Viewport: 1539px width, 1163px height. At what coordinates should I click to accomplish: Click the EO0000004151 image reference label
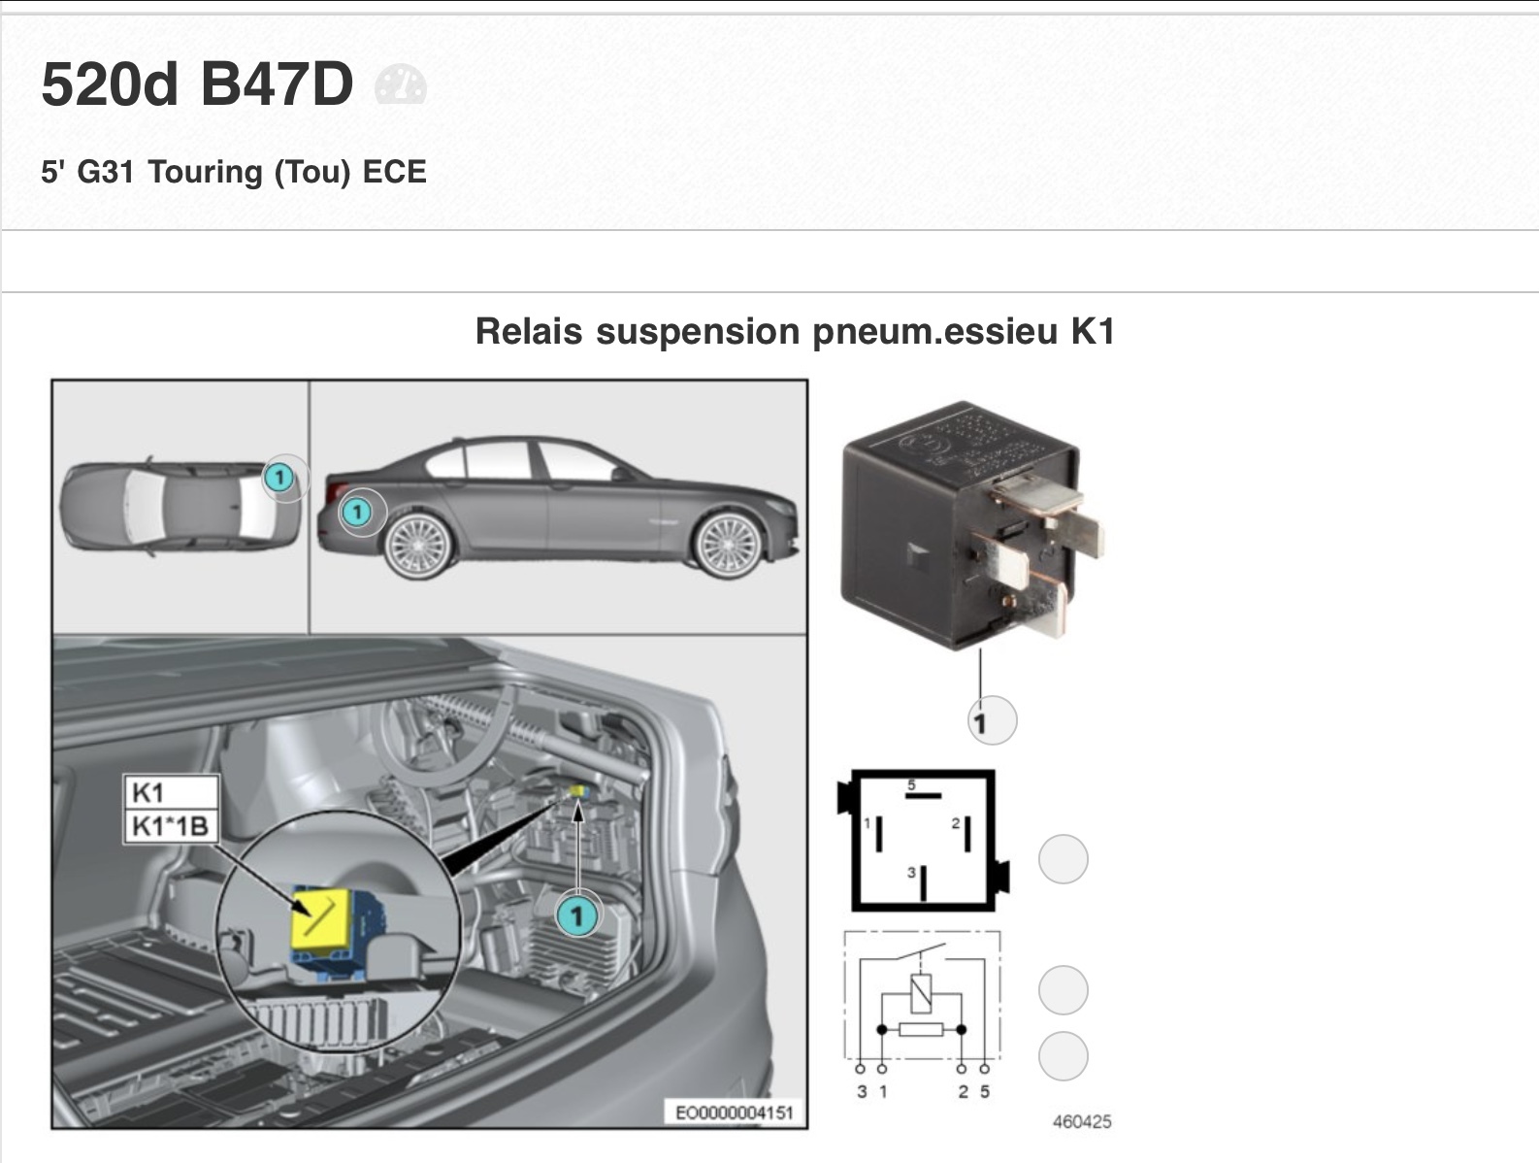click(x=735, y=1113)
